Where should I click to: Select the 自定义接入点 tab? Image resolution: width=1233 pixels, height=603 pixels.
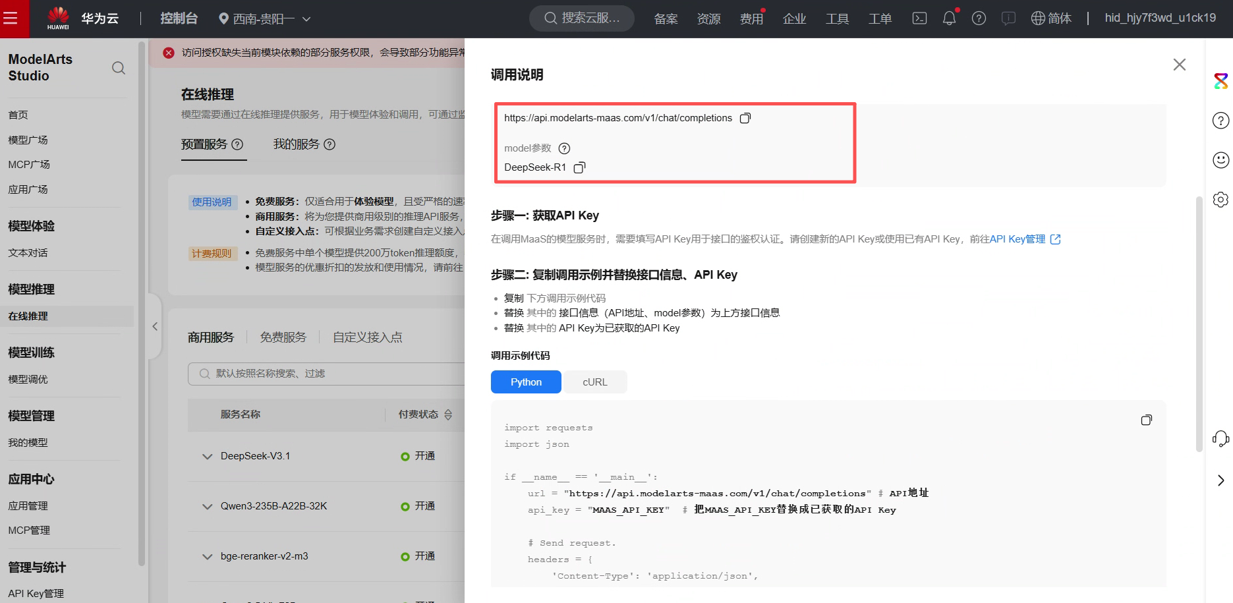[368, 337]
